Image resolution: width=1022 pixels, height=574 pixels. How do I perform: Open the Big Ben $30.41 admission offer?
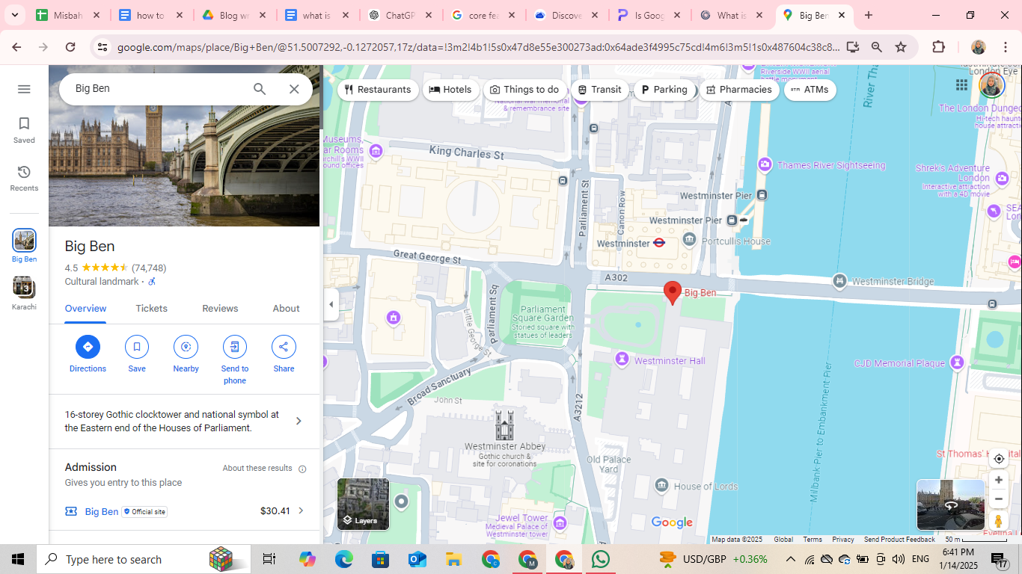(184, 511)
